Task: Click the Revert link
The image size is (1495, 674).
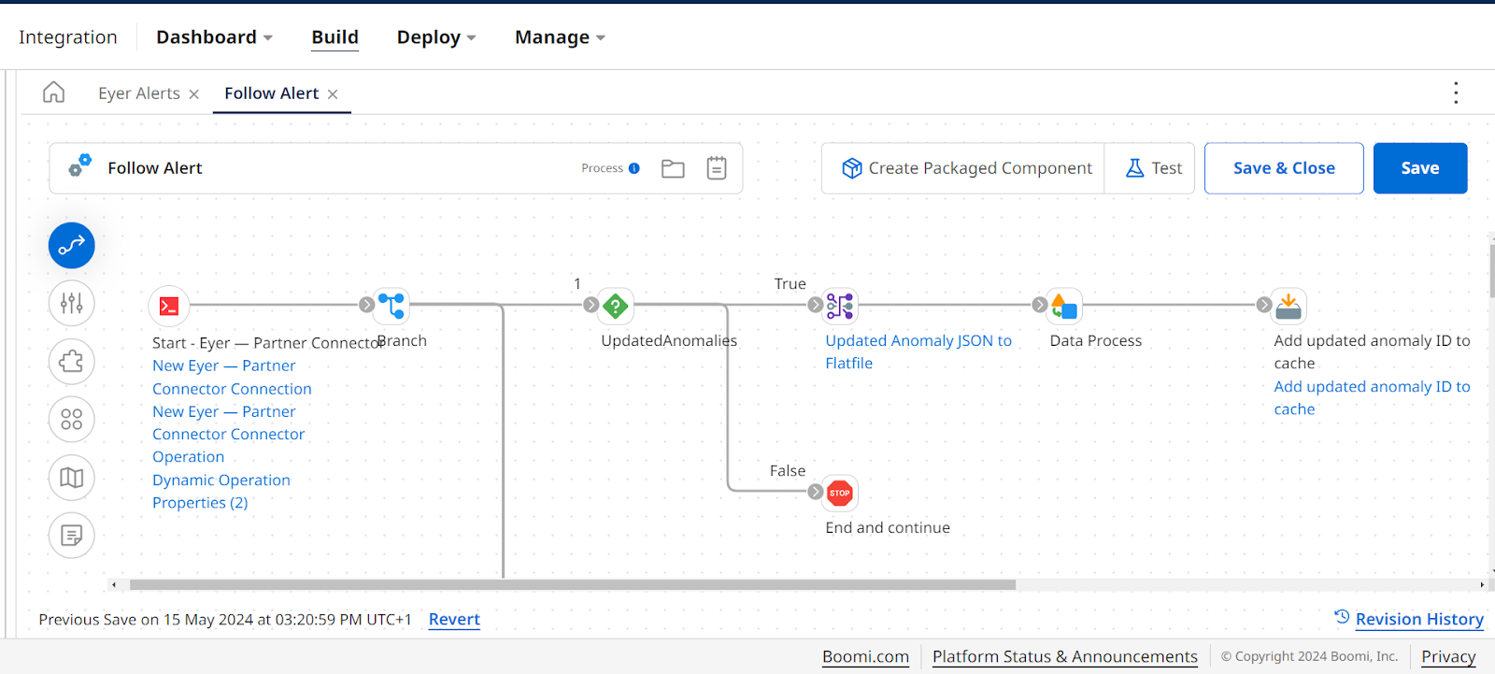Action: (454, 619)
